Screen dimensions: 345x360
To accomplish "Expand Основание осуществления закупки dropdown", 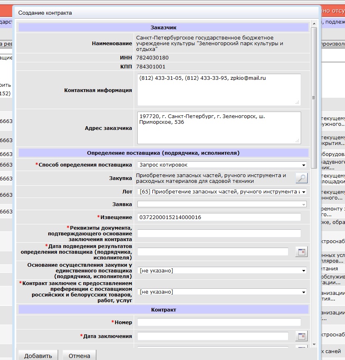I will click(222, 271).
